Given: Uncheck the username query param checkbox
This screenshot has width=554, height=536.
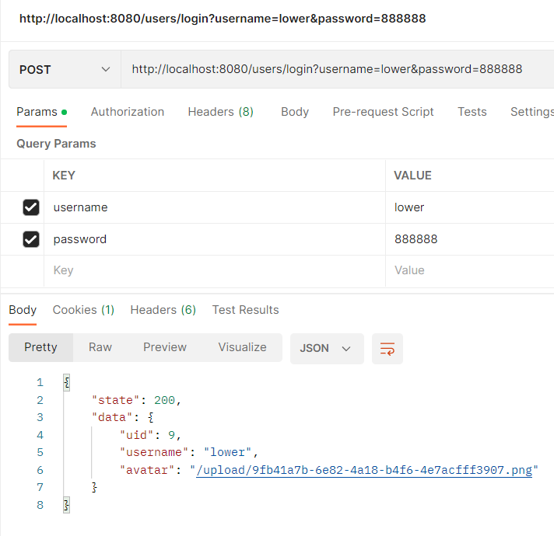Looking at the screenshot, I should [x=31, y=207].
